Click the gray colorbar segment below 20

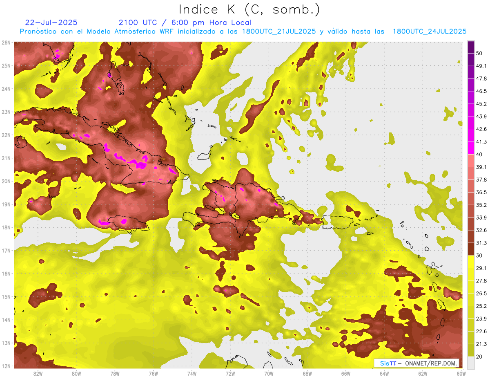(471, 363)
